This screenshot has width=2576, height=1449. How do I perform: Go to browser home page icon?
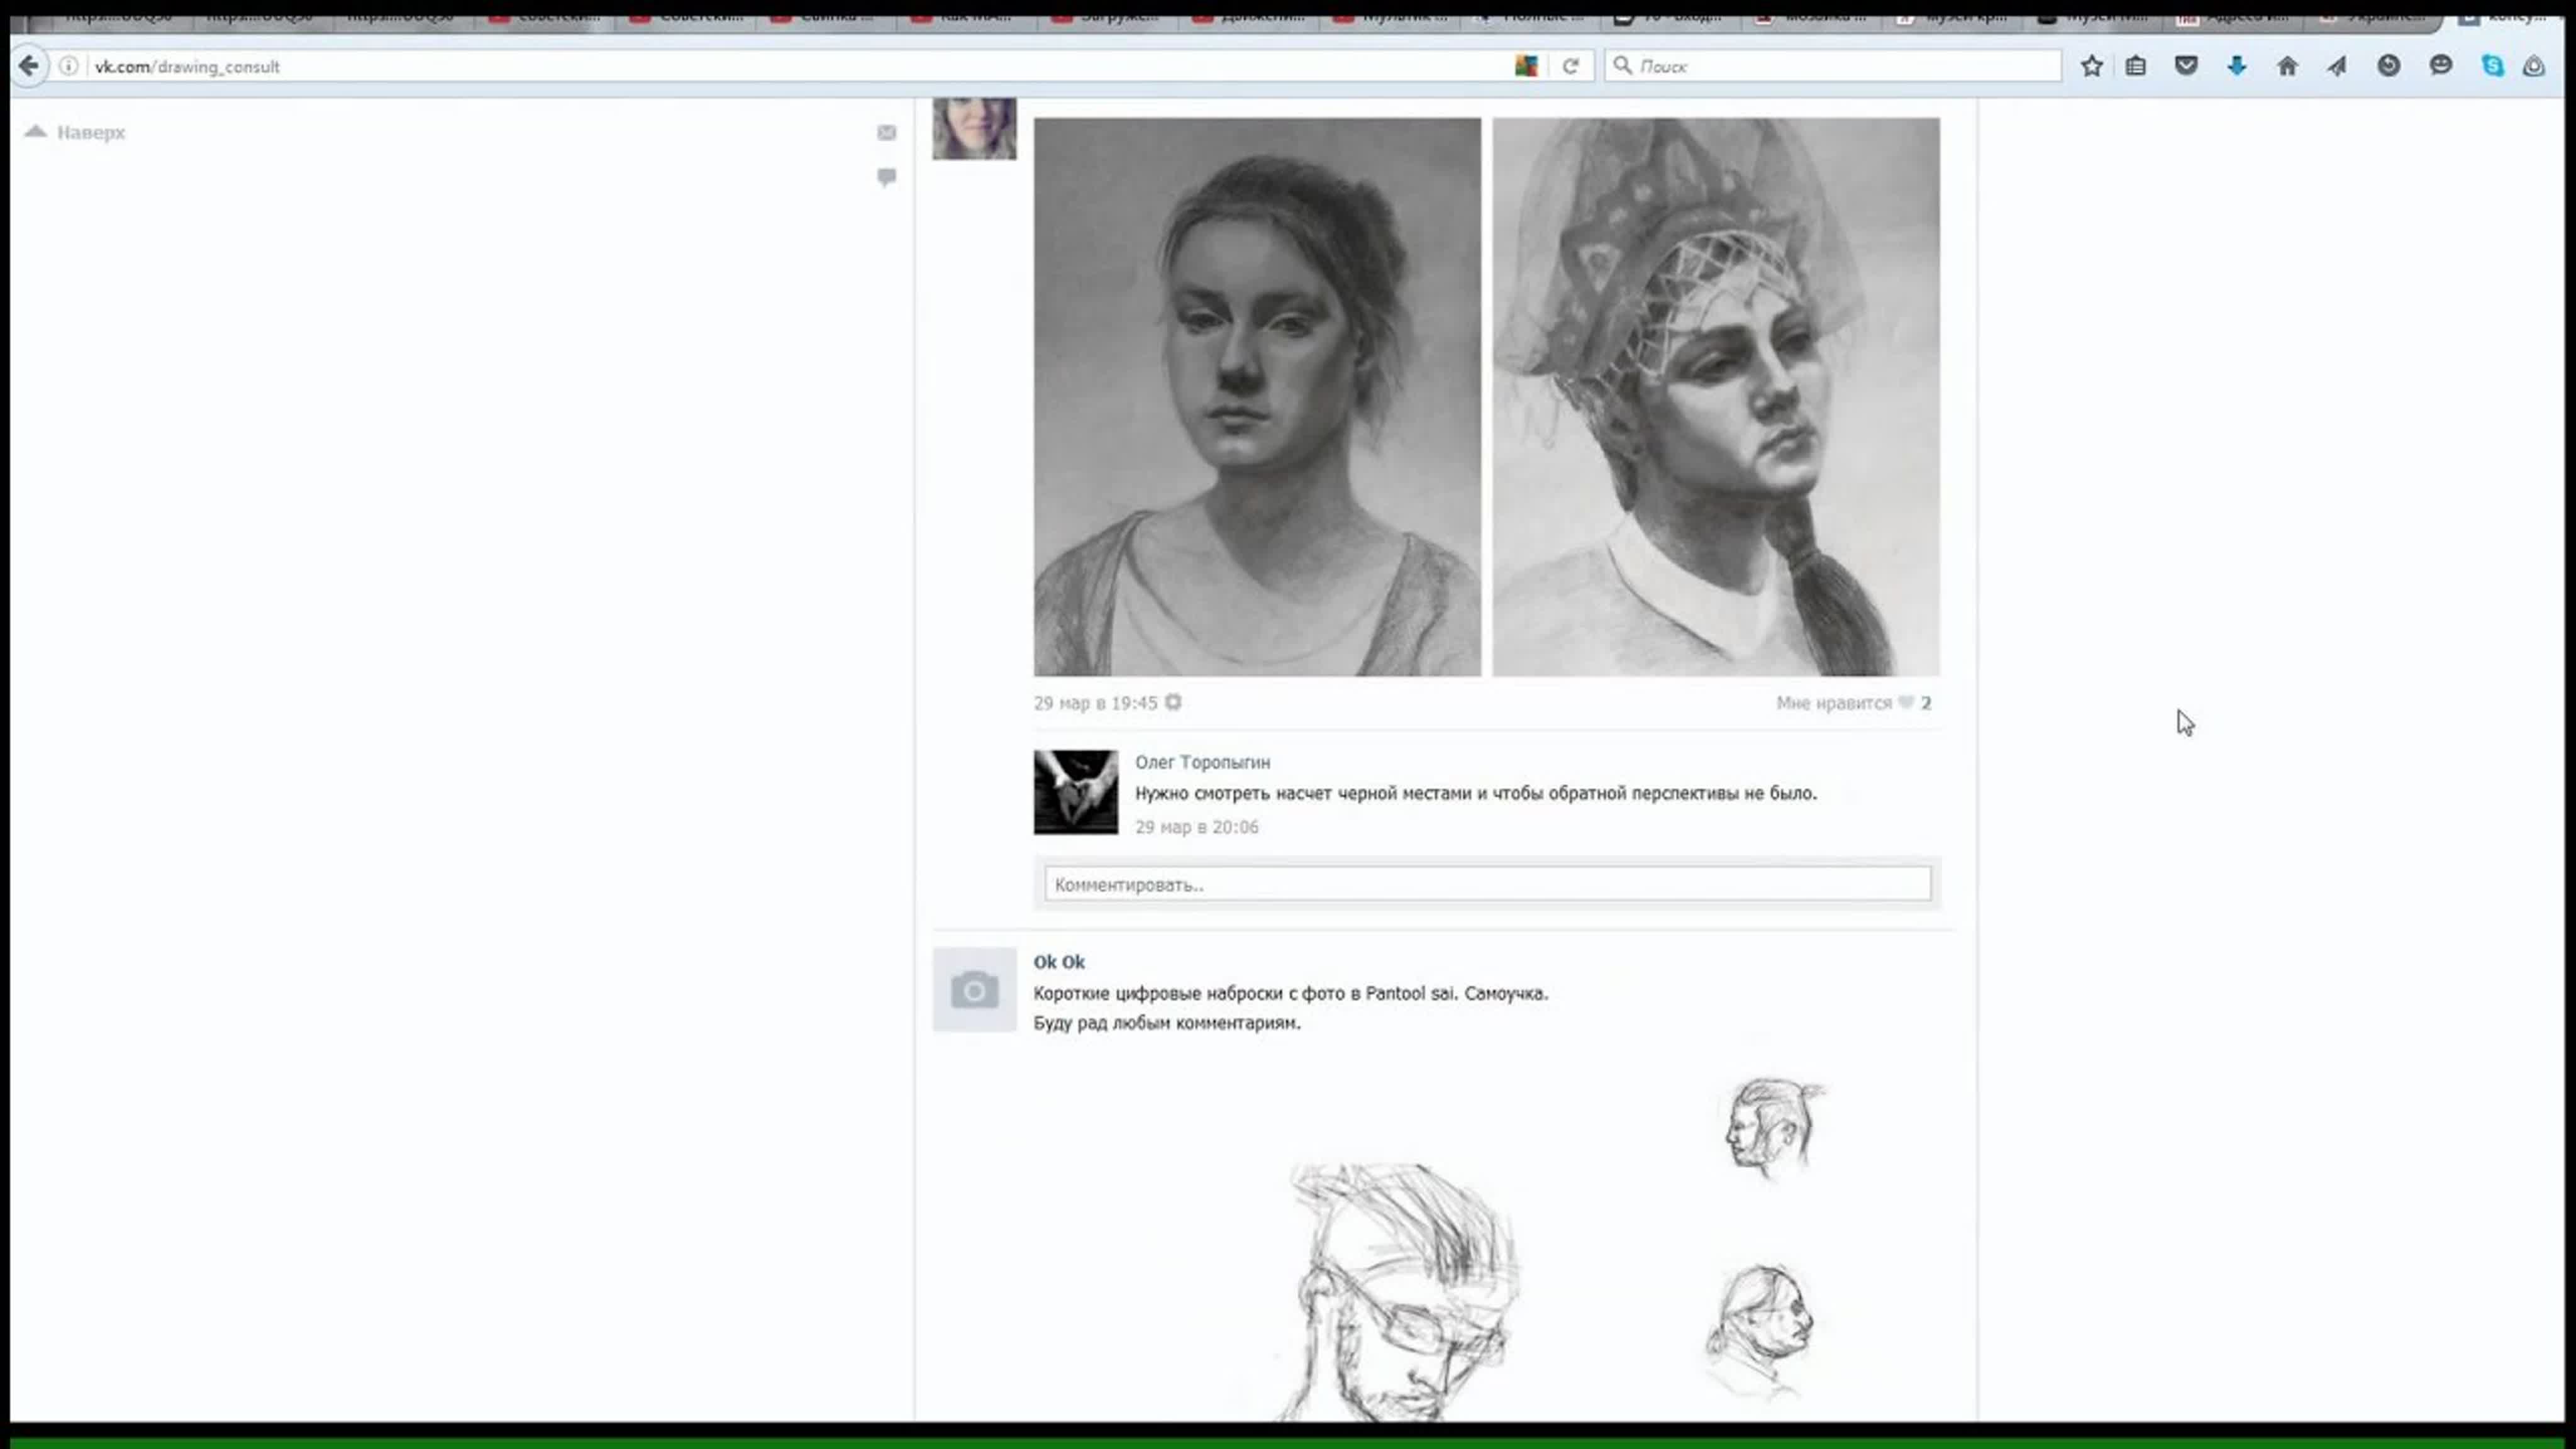2287,66
